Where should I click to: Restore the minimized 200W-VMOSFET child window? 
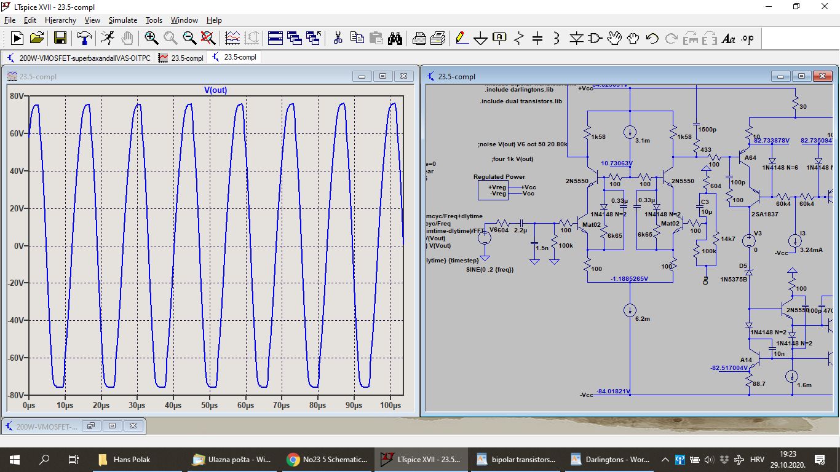point(91,426)
